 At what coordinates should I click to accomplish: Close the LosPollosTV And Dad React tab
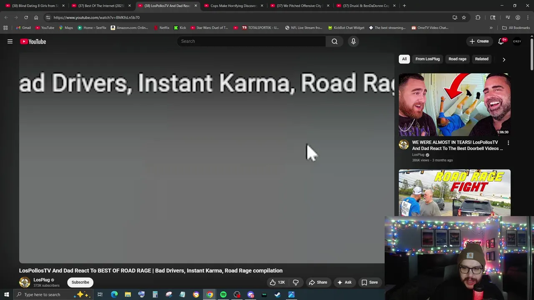click(196, 6)
